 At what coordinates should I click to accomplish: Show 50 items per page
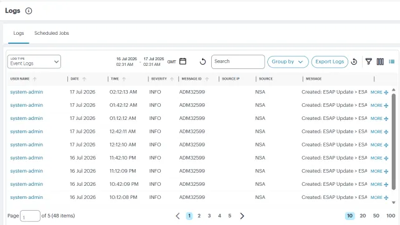[376, 216]
